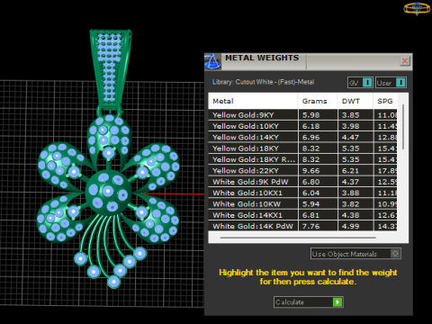Click the Metal Weights flask icon
Viewport: 432px width, 324px height.
(212, 62)
